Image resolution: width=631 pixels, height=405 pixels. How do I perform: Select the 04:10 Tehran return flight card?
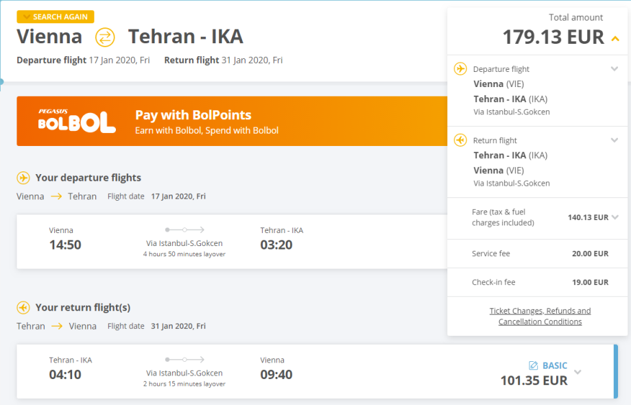226,371
